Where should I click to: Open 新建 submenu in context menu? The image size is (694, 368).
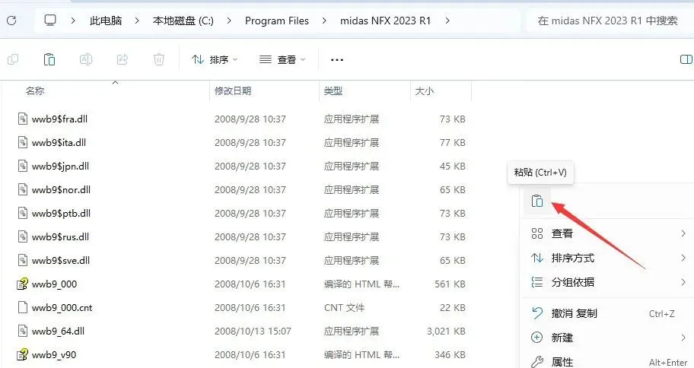pos(608,338)
